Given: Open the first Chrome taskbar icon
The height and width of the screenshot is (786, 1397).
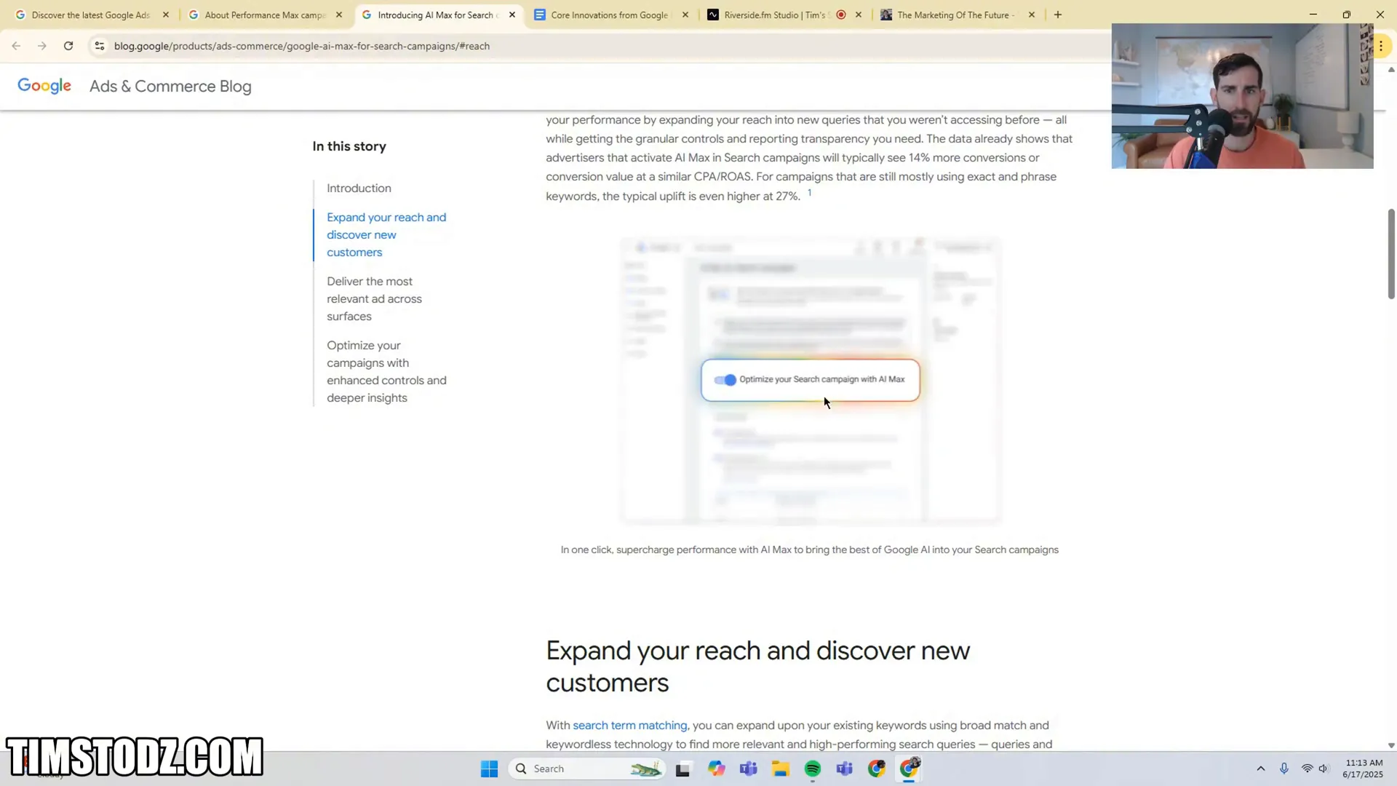Looking at the screenshot, I should [x=877, y=769].
